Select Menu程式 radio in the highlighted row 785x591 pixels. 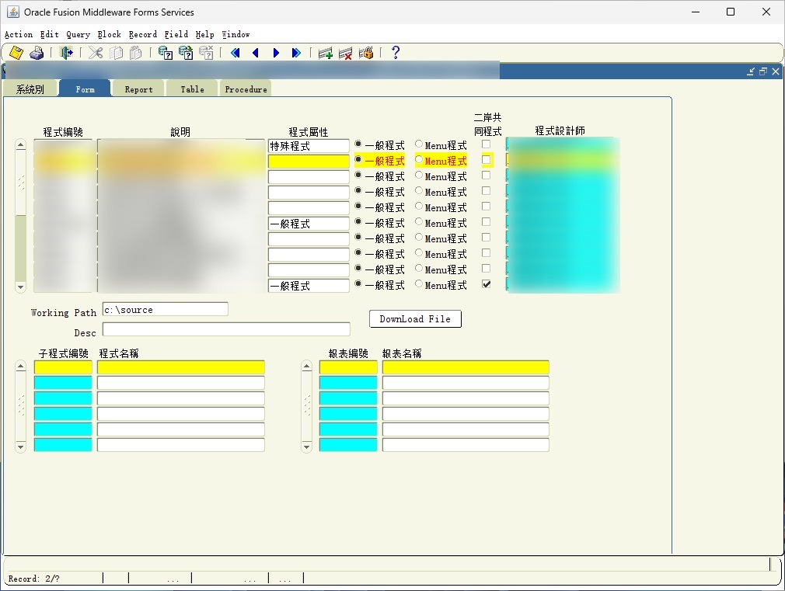(x=420, y=160)
